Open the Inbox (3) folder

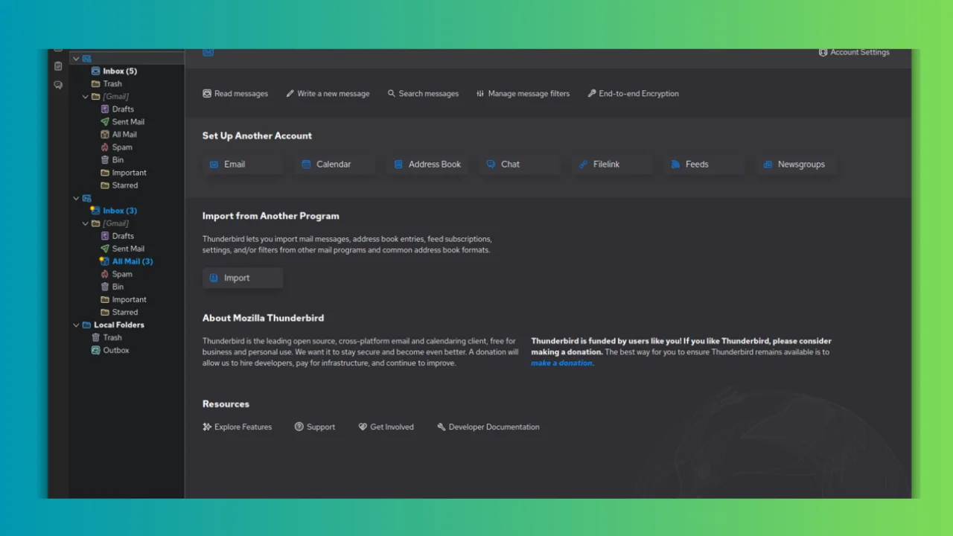point(120,211)
